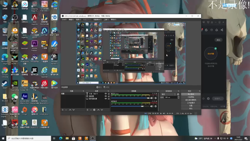Click the transition duration 300 ms field
This screenshot has height=141, width=250.
point(171,97)
